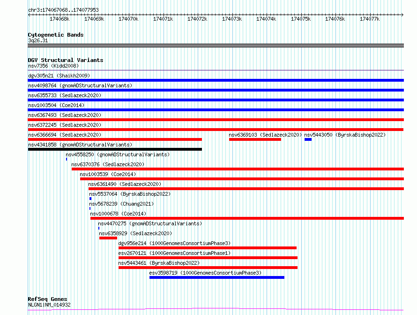Click the nsv4558250 gnomAD variant label
The height and width of the screenshot is (315, 417).
[118, 154]
